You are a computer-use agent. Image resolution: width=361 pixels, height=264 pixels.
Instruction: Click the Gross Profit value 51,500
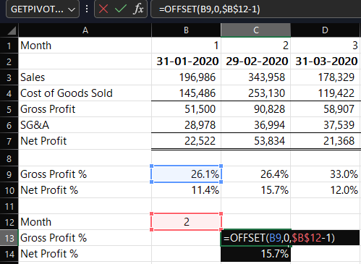click(x=186, y=109)
